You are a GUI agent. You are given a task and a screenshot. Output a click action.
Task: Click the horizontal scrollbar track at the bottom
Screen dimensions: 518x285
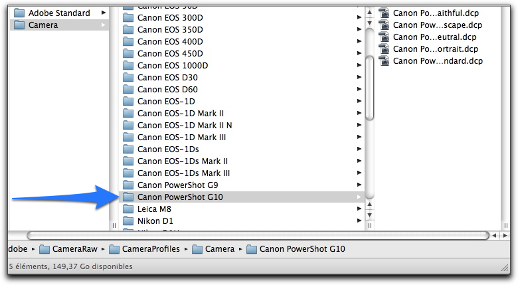point(258,235)
